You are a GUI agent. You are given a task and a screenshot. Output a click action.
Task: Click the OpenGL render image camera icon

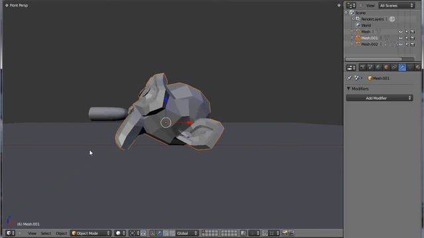coord(284,233)
